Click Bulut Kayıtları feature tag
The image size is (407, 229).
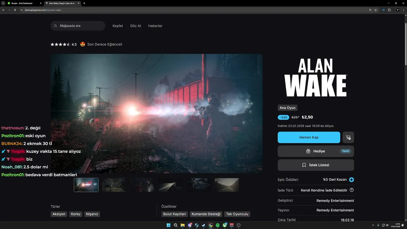175,214
